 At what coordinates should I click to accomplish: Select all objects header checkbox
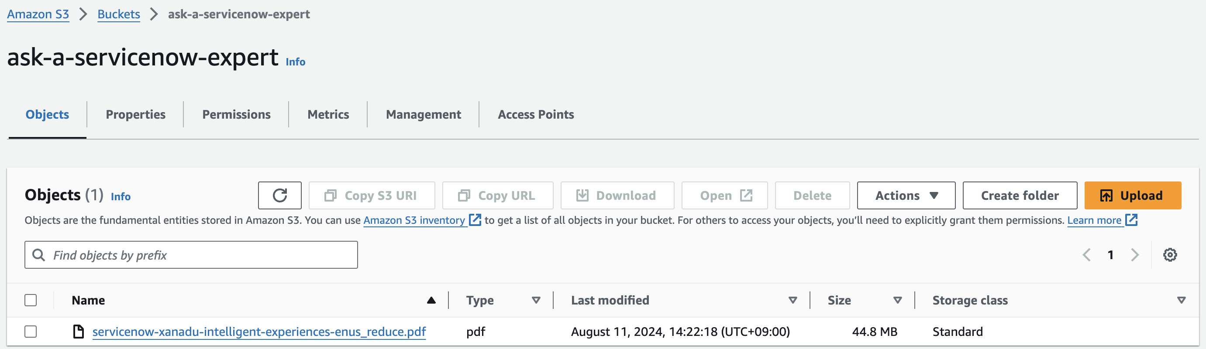click(31, 300)
